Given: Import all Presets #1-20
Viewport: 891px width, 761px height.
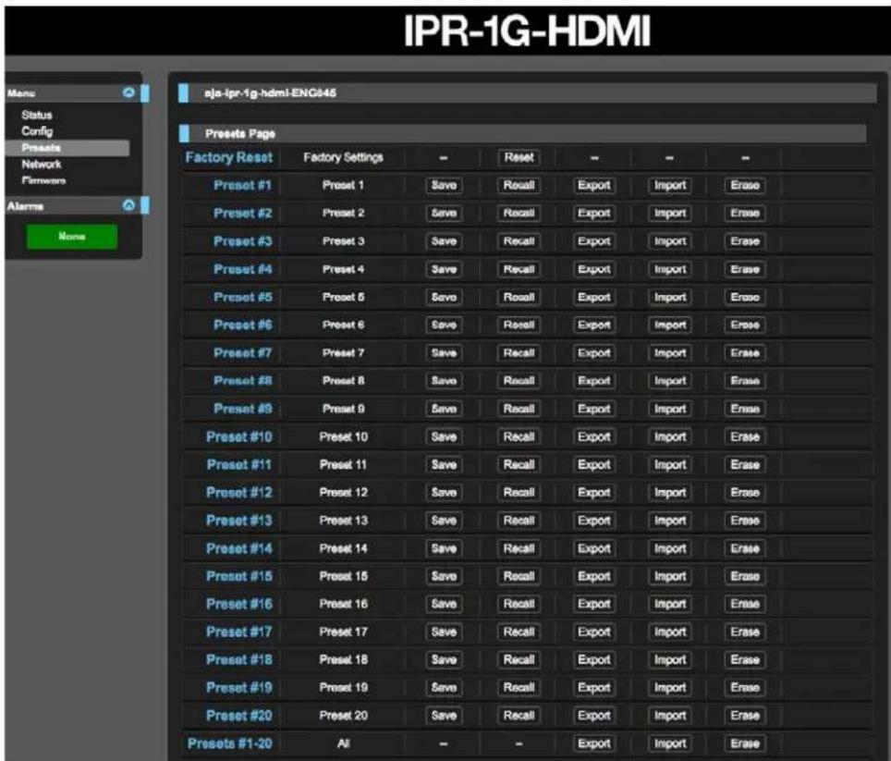Looking at the screenshot, I should click(x=670, y=743).
